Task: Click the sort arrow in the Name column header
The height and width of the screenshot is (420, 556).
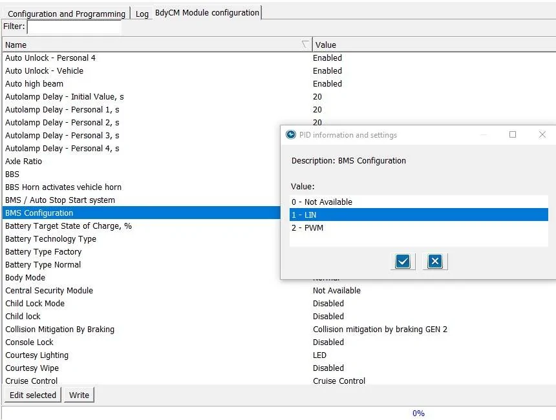Action: tap(305, 45)
